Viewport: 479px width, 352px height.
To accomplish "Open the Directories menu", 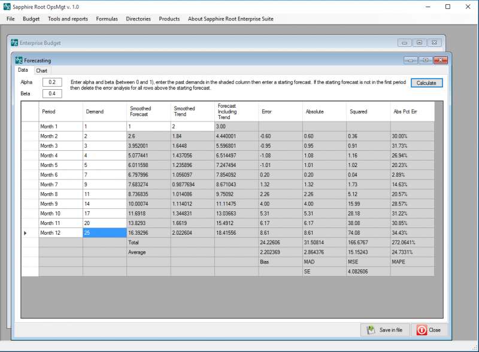I will (138, 19).
